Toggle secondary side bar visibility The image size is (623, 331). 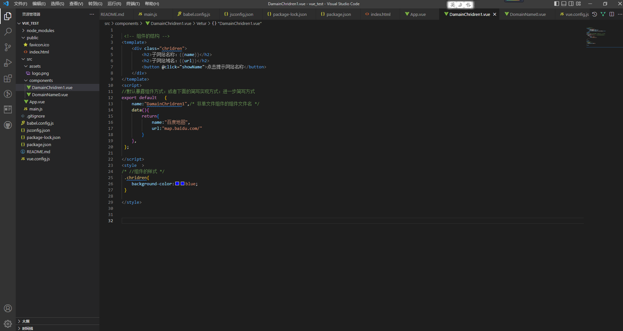tap(571, 4)
